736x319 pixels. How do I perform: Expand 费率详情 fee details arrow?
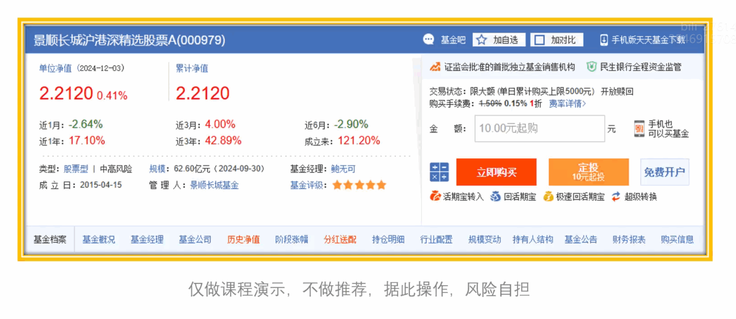pos(584,104)
